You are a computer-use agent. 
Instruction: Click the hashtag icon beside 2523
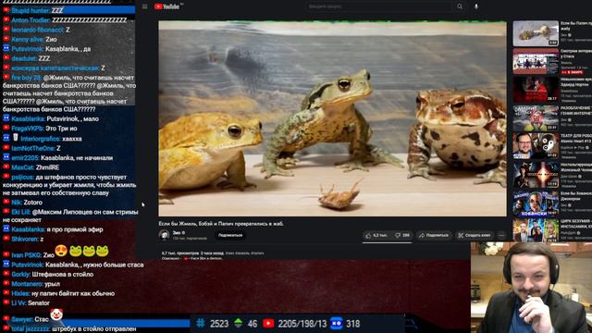tap(201, 323)
